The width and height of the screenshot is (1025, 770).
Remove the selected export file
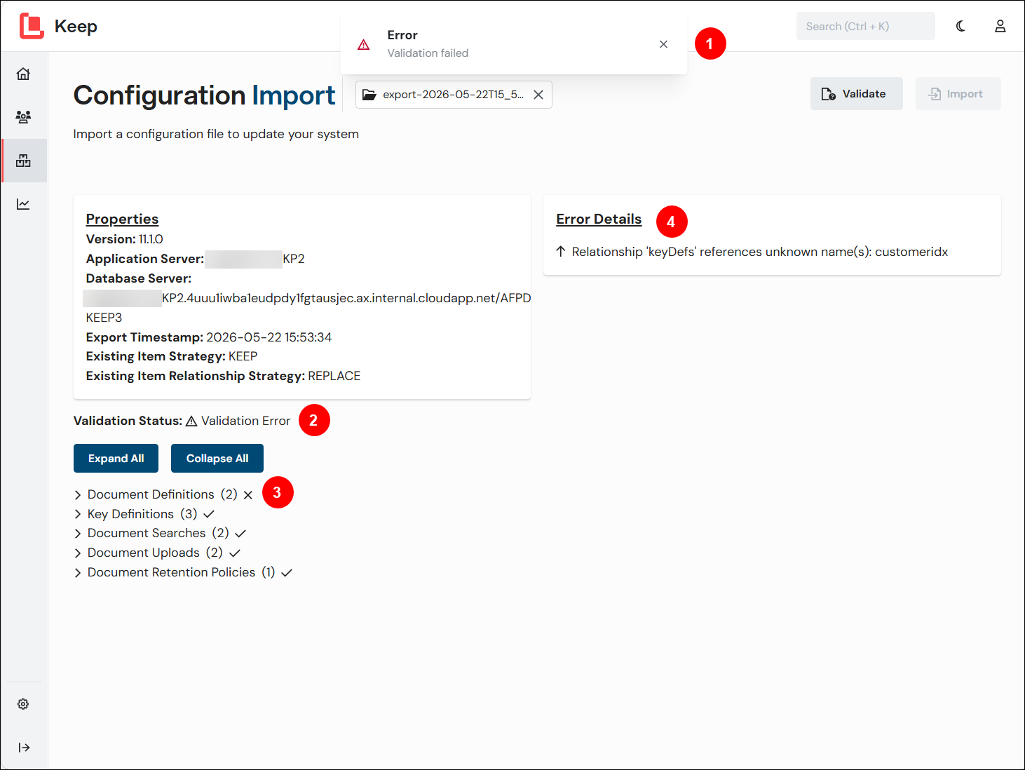click(538, 95)
